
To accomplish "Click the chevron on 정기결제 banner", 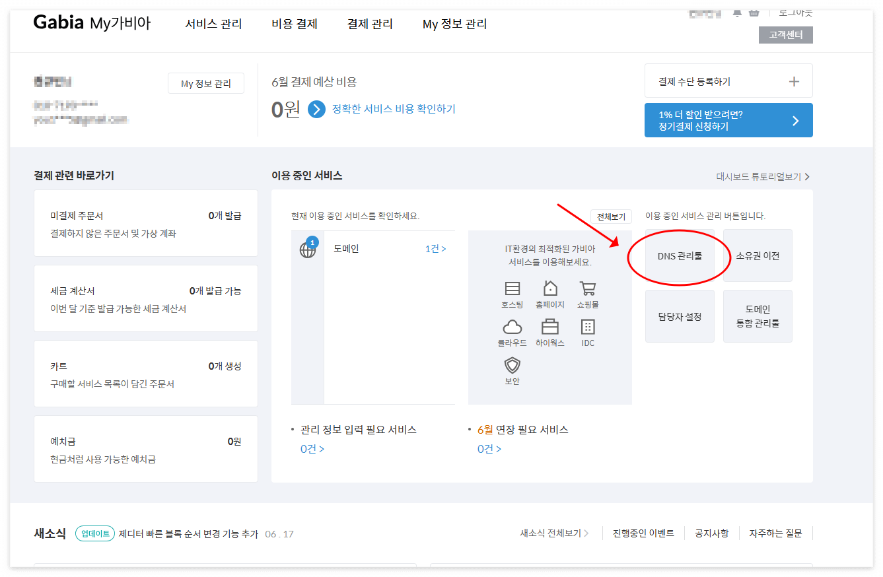I will coord(795,121).
